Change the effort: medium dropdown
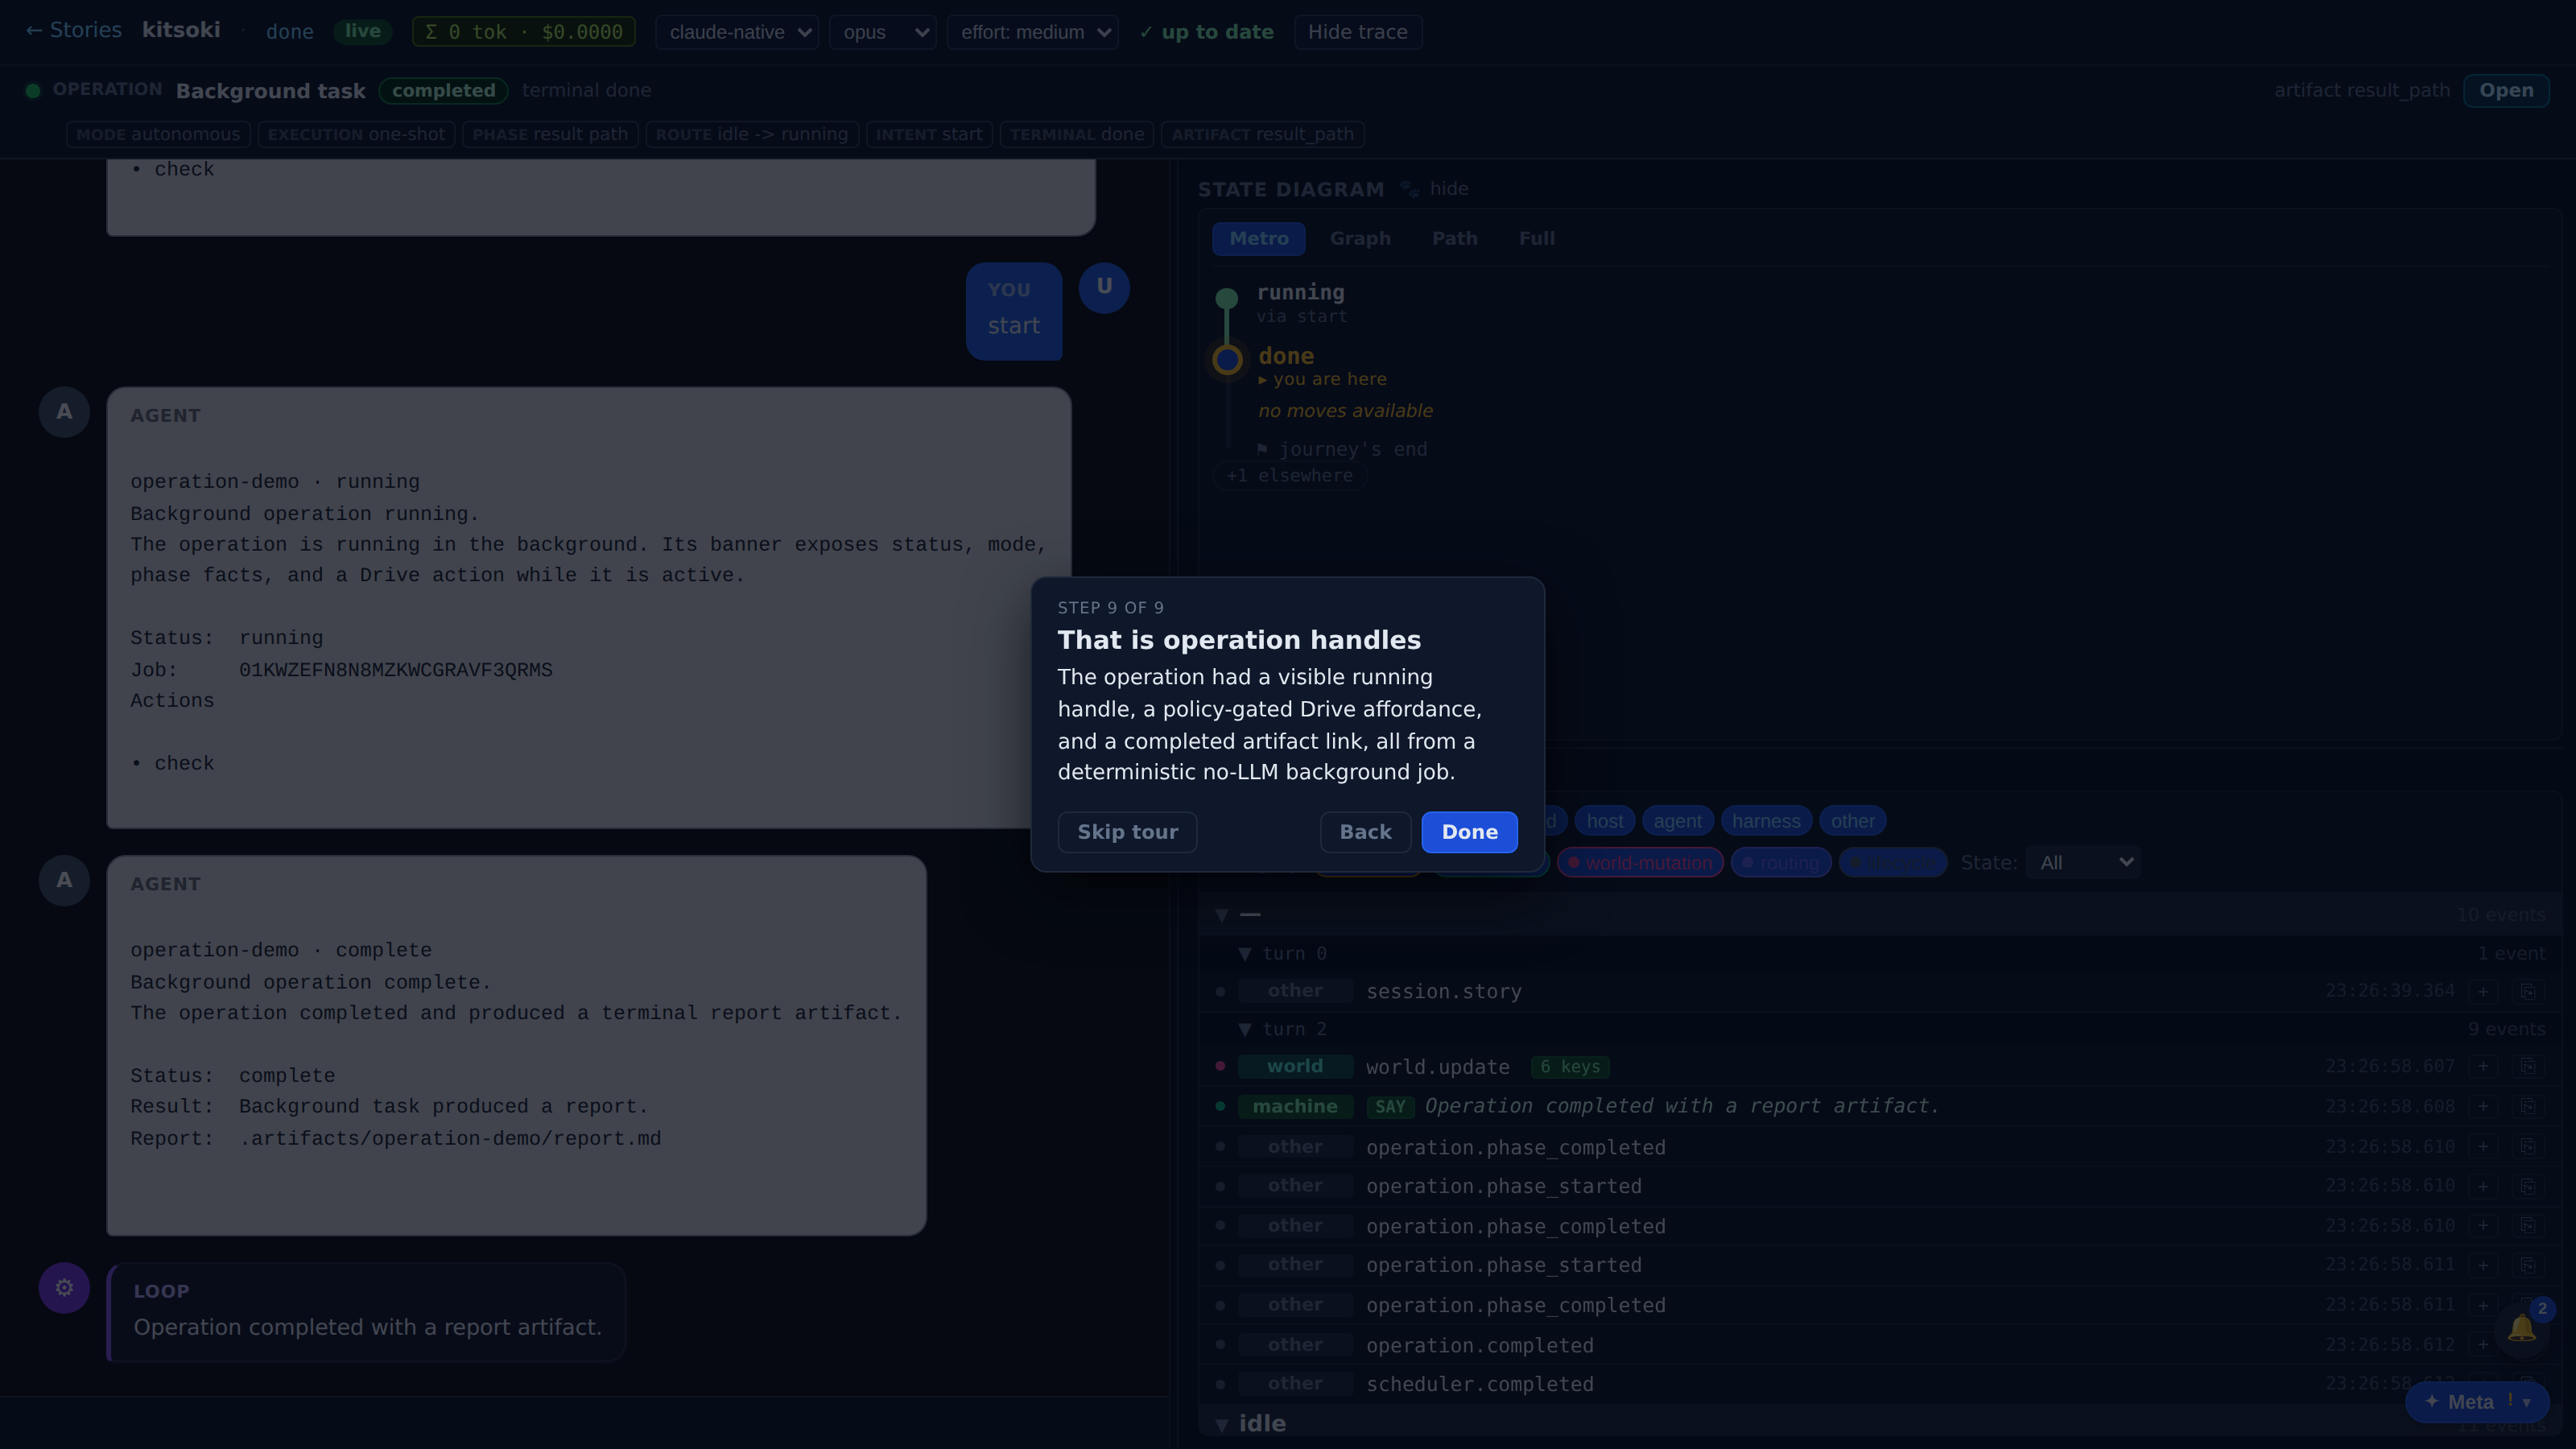The image size is (2576, 1449). click(1032, 32)
